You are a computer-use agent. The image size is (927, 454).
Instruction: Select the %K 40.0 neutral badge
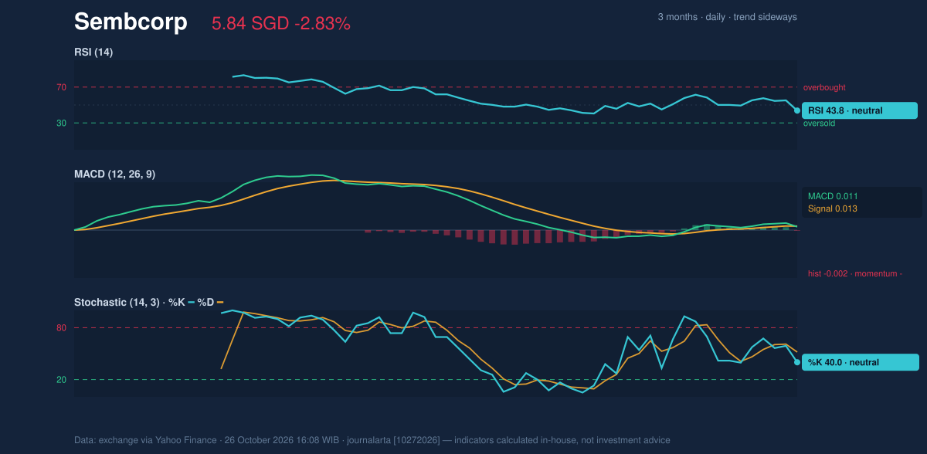pyautogui.click(x=861, y=362)
